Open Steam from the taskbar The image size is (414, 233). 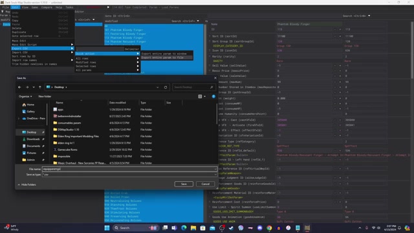[x=232, y=228]
